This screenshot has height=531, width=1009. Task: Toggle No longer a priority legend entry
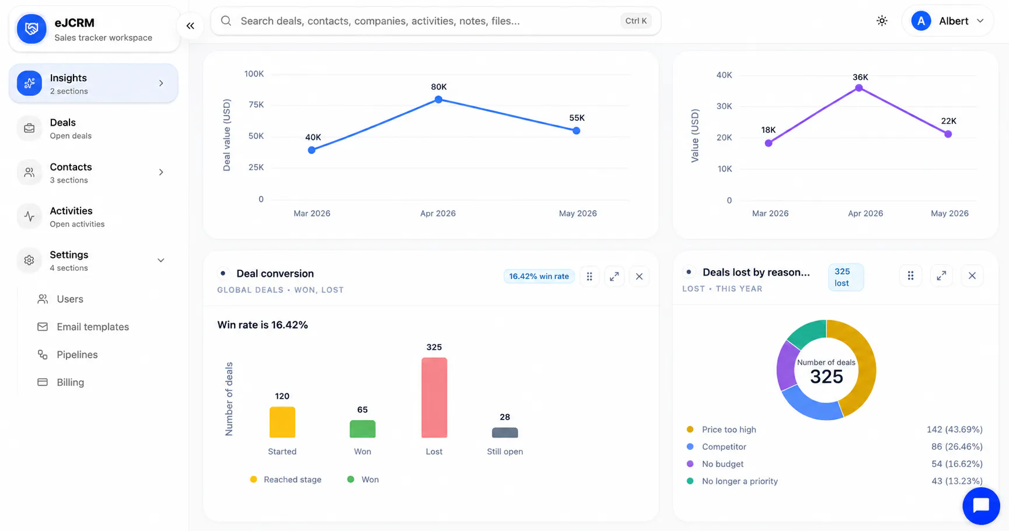tap(732, 481)
